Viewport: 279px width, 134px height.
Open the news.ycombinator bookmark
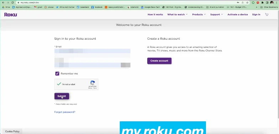115,7
